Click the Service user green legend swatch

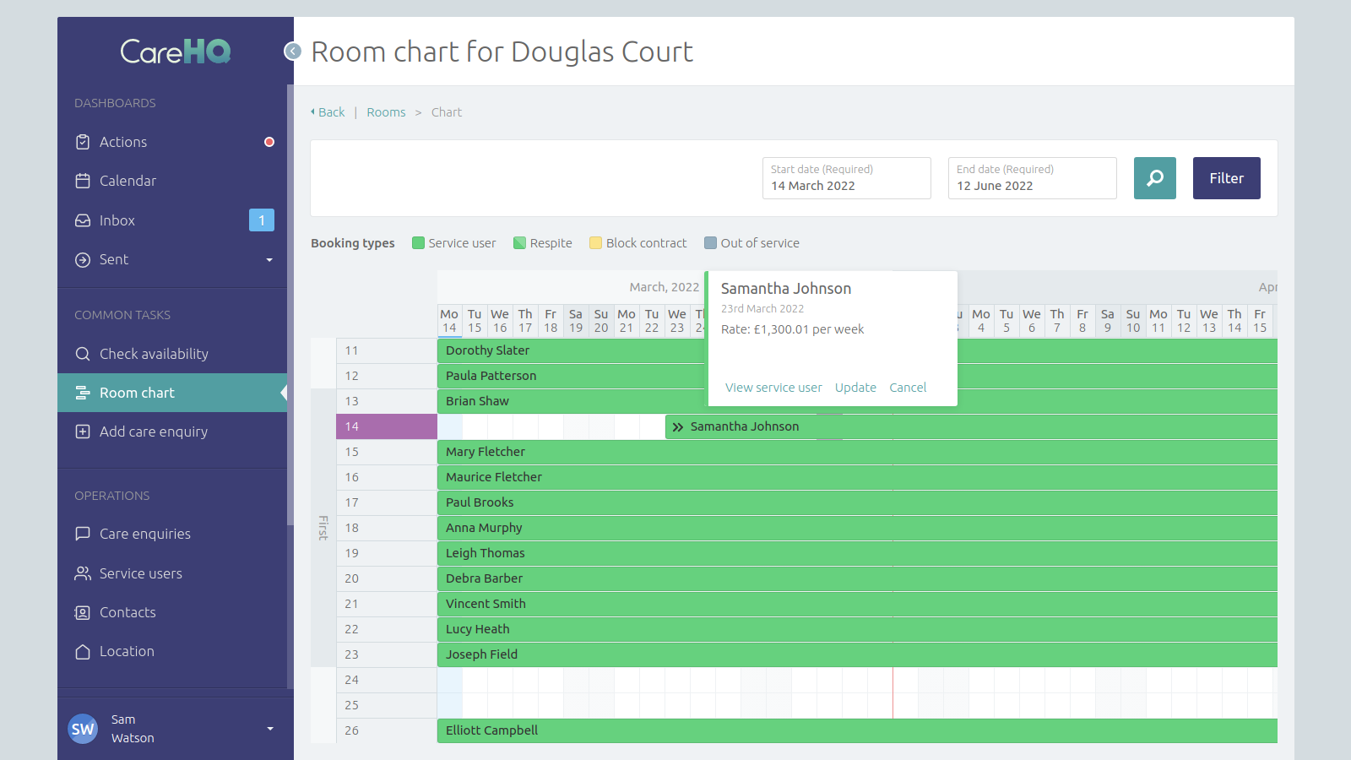[418, 243]
